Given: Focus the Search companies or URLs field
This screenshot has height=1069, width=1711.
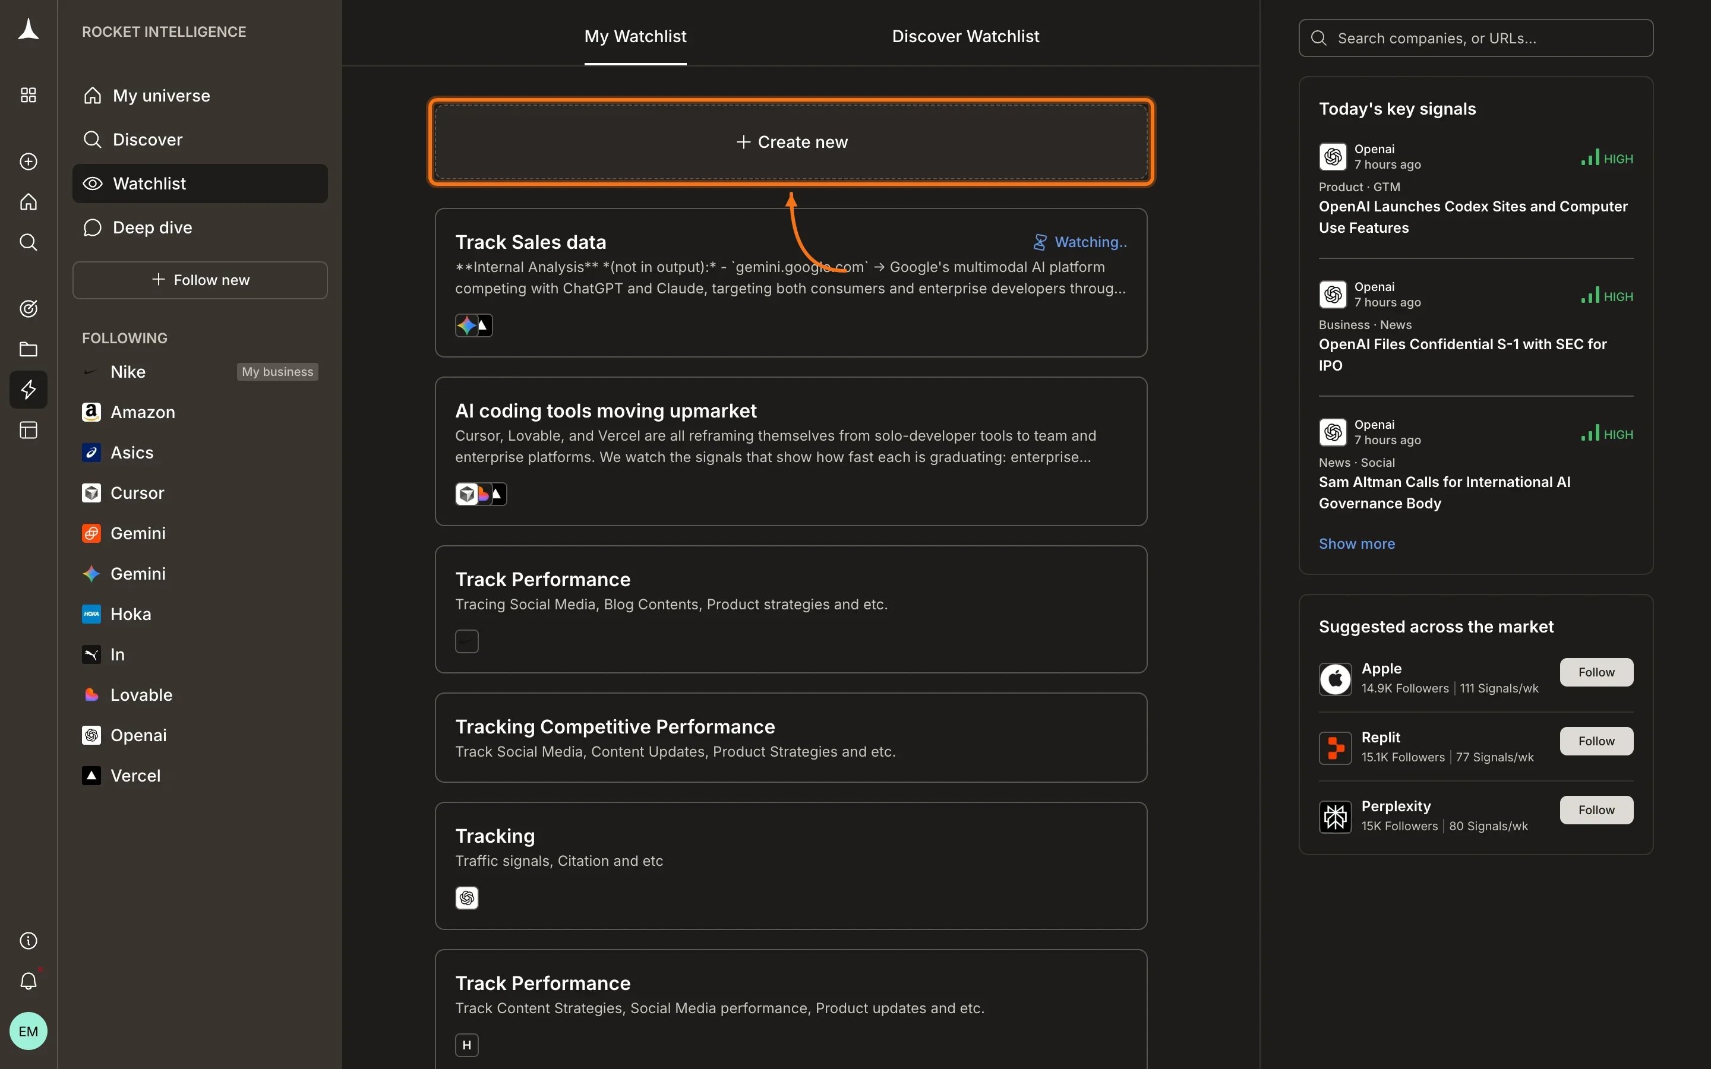Looking at the screenshot, I should [1476, 38].
